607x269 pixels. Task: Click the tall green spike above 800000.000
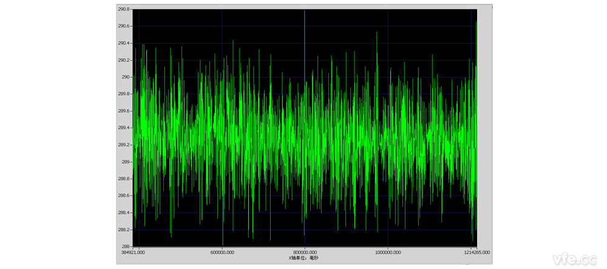304,24
